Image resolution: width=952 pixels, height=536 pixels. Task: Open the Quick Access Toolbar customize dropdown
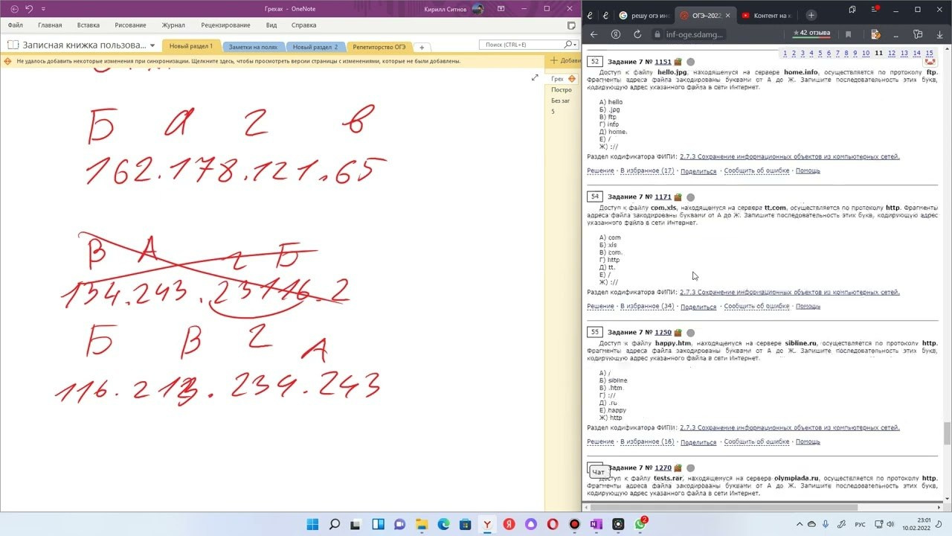43,9
